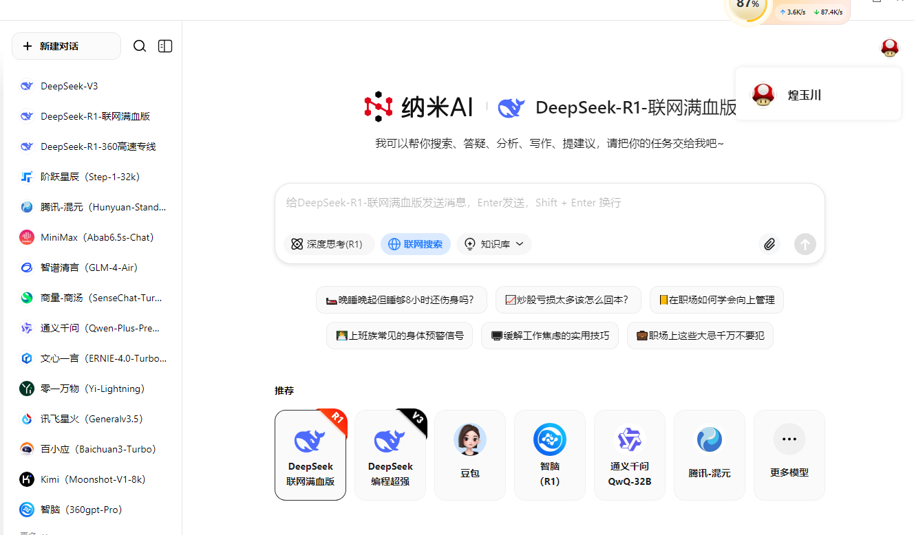Click the user avatar mushroom icon top right
914x535 pixels.
pos(889,47)
